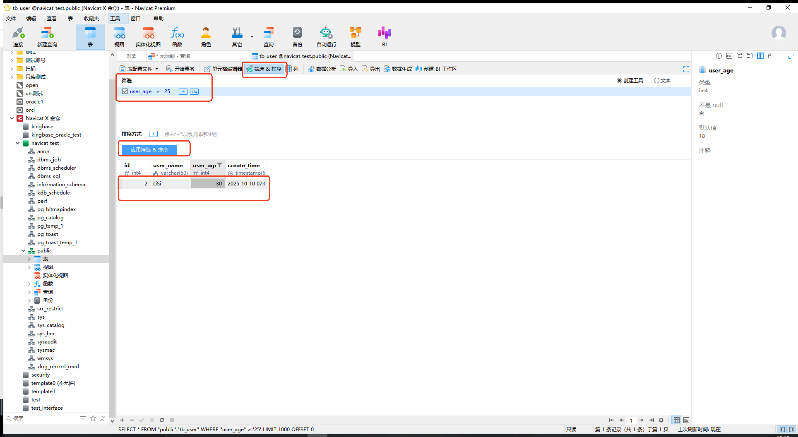Open the 收藏夹 menu
This screenshot has width=798, height=437.
(91, 19)
